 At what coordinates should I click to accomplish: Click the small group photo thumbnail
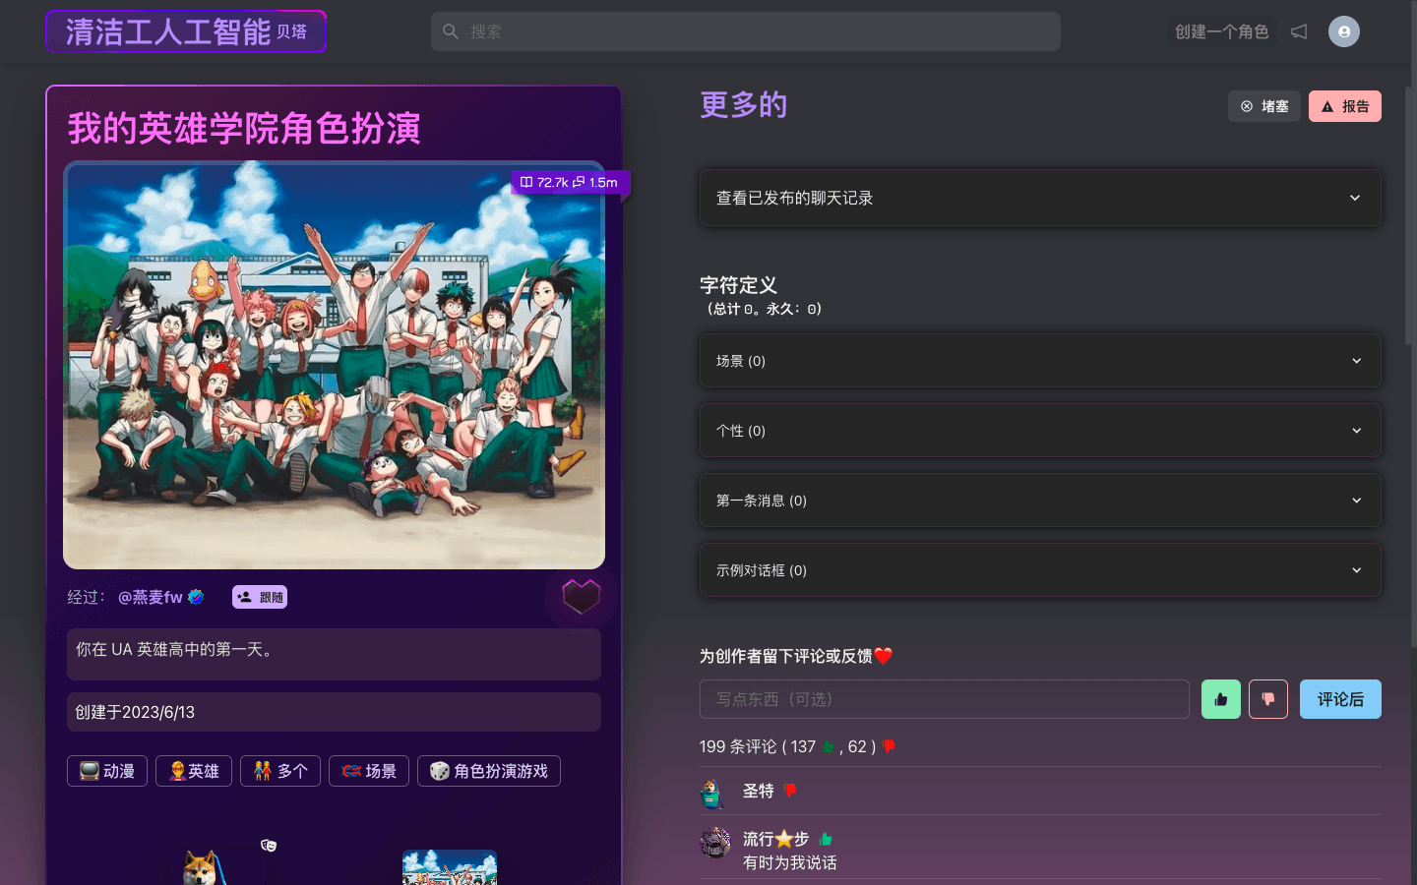[x=450, y=867]
